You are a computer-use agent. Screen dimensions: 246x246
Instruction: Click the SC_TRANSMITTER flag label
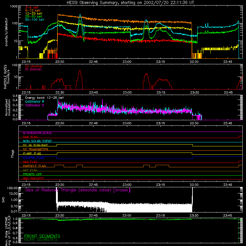pyautogui.click(x=36, y=149)
